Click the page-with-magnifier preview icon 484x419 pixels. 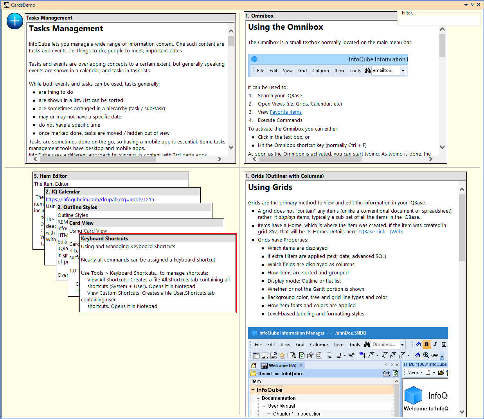tap(293, 355)
